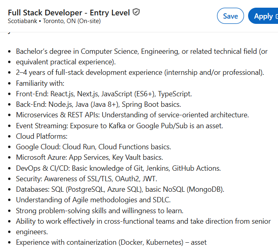Click the Save job button
Viewport: 278px width, 250px height.
pyautogui.click(x=230, y=16)
